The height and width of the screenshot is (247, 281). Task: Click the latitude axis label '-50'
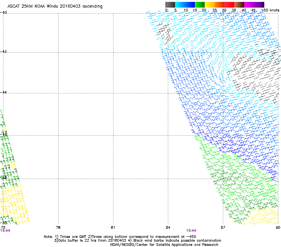3,223
